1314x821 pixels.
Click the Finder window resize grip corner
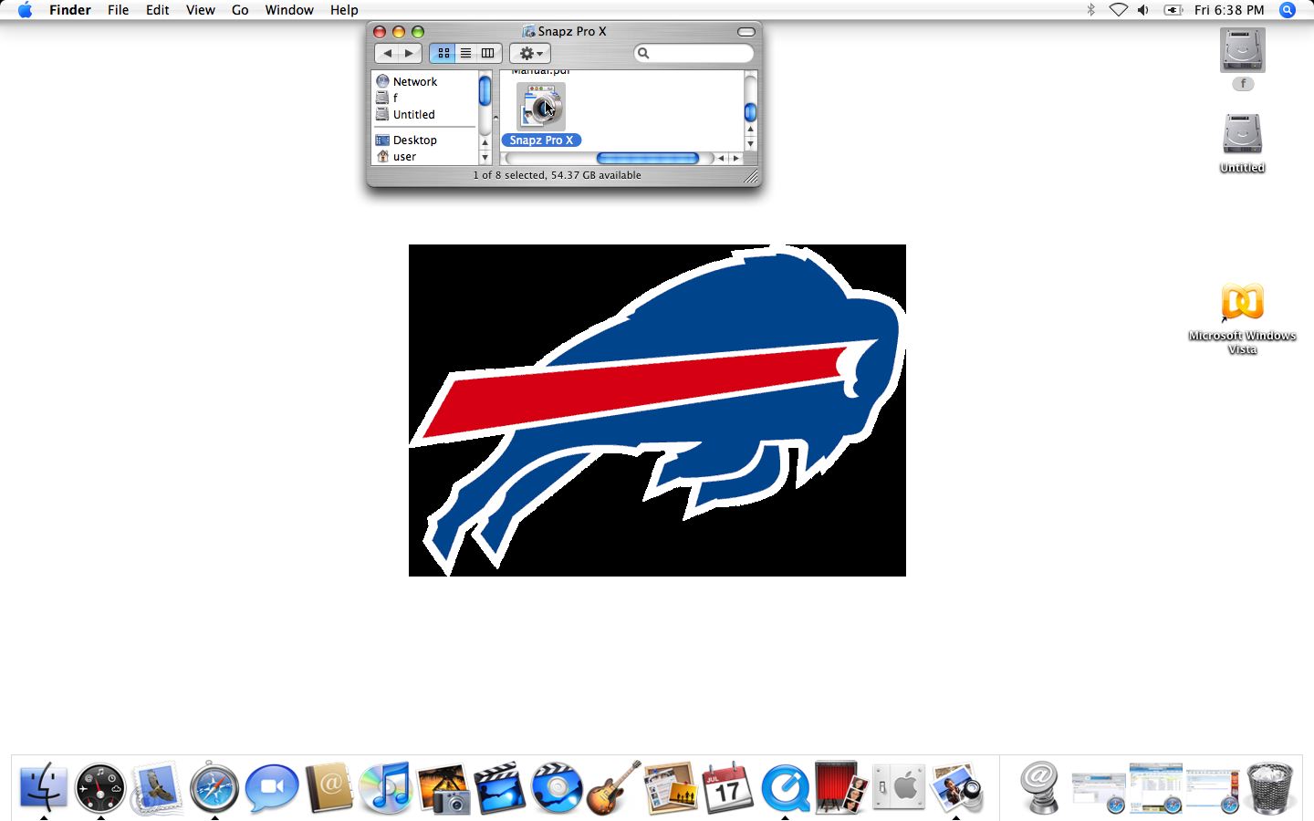(751, 176)
